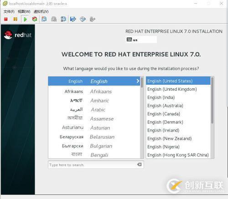Click the us keyboard layout indicator
This screenshot has height=199, width=228.
(141, 40)
